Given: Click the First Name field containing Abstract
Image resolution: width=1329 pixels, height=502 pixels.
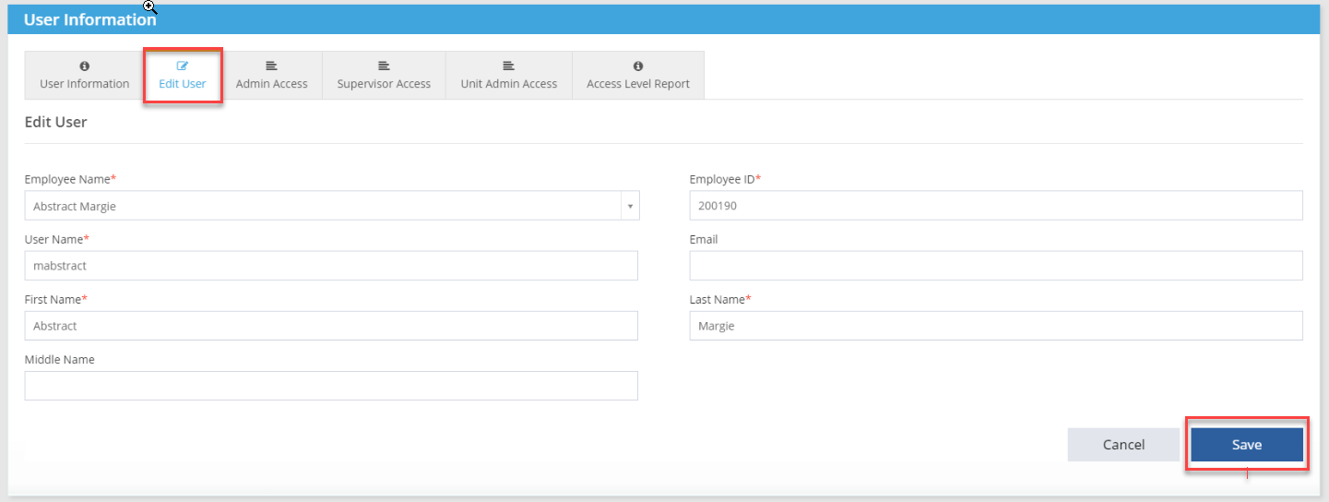Looking at the screenshot, I should 331,326.
